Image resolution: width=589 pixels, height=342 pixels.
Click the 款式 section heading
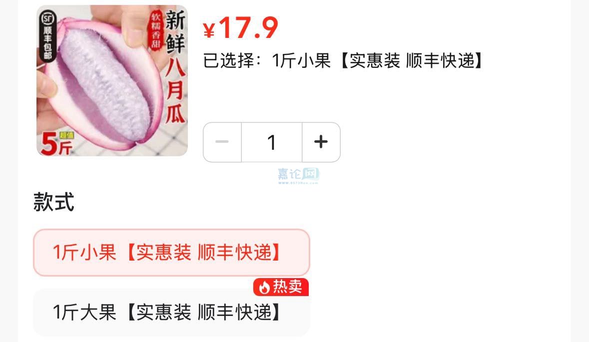pyautogui.click(x=54, y=202)
